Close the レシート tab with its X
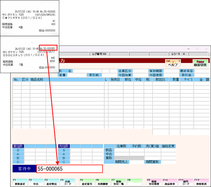 pyautogui.click(x=184, y=54)
